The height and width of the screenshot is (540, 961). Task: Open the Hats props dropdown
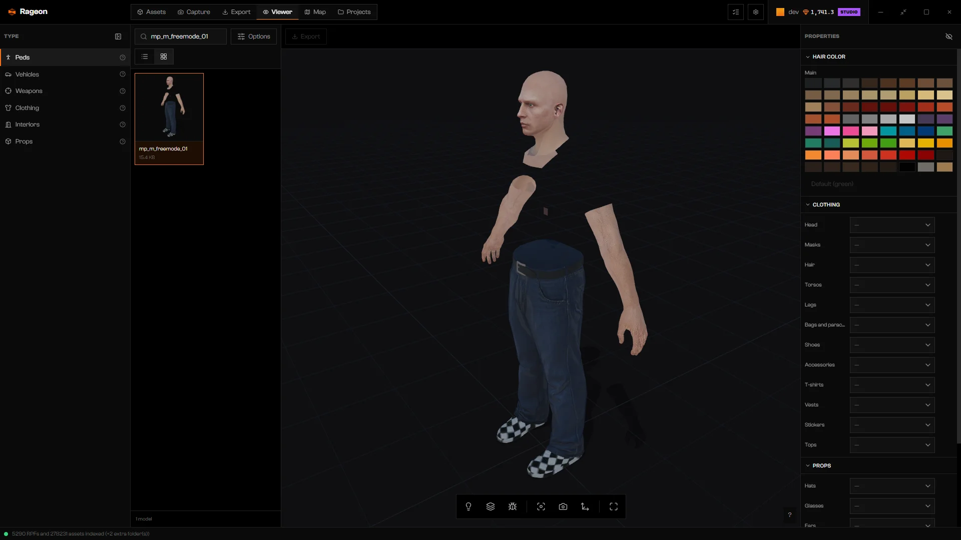pos(892,486)
